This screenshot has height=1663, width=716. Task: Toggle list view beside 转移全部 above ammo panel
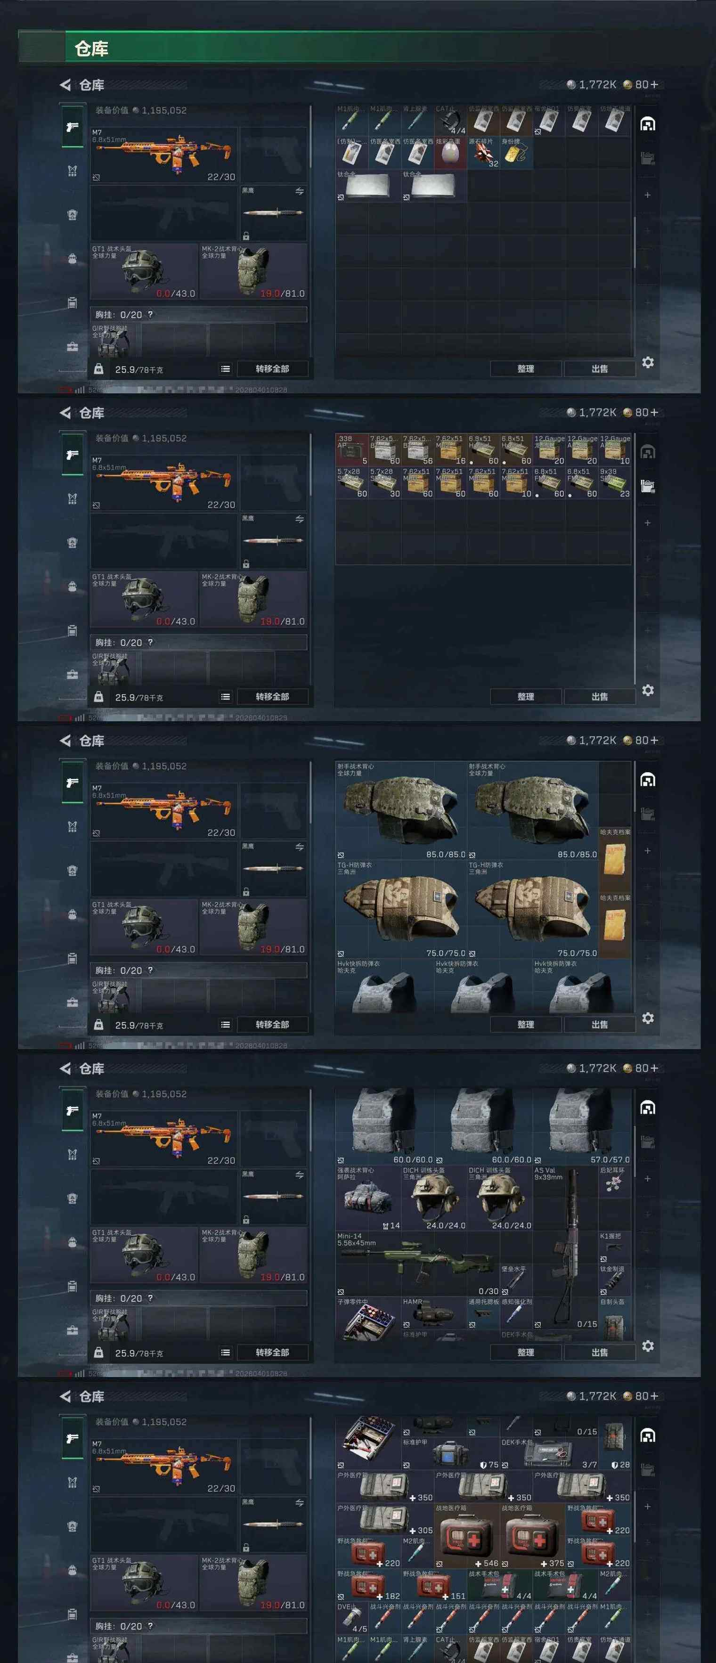[225, 697]
